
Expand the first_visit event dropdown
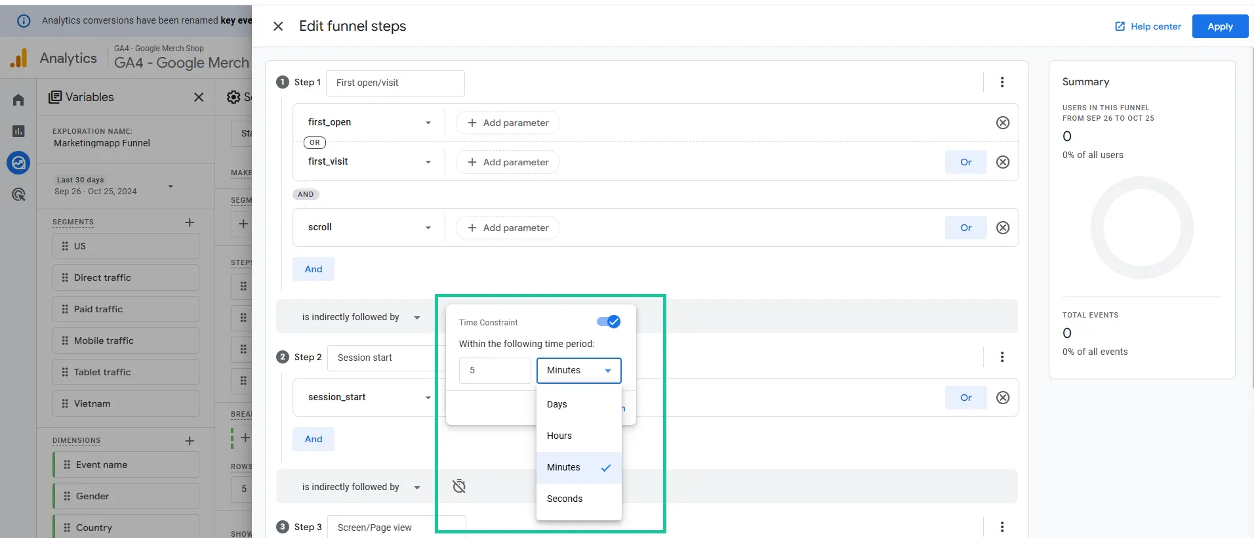(369, 162)
